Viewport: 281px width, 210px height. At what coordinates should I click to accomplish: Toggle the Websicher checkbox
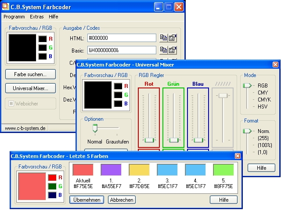tap(12, 104)
